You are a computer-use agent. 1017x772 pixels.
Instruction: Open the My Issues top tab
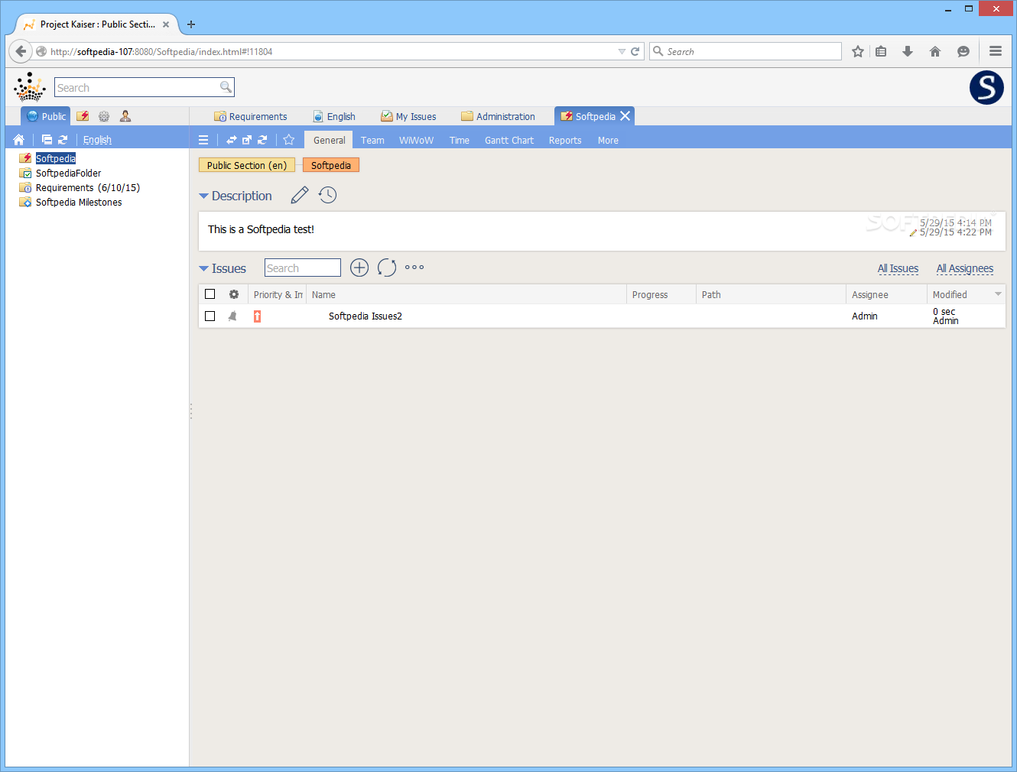(x=408, y=116)
